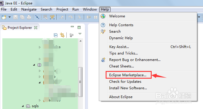
Task: Click the Report Bug menu item icon
Action: 103,60
